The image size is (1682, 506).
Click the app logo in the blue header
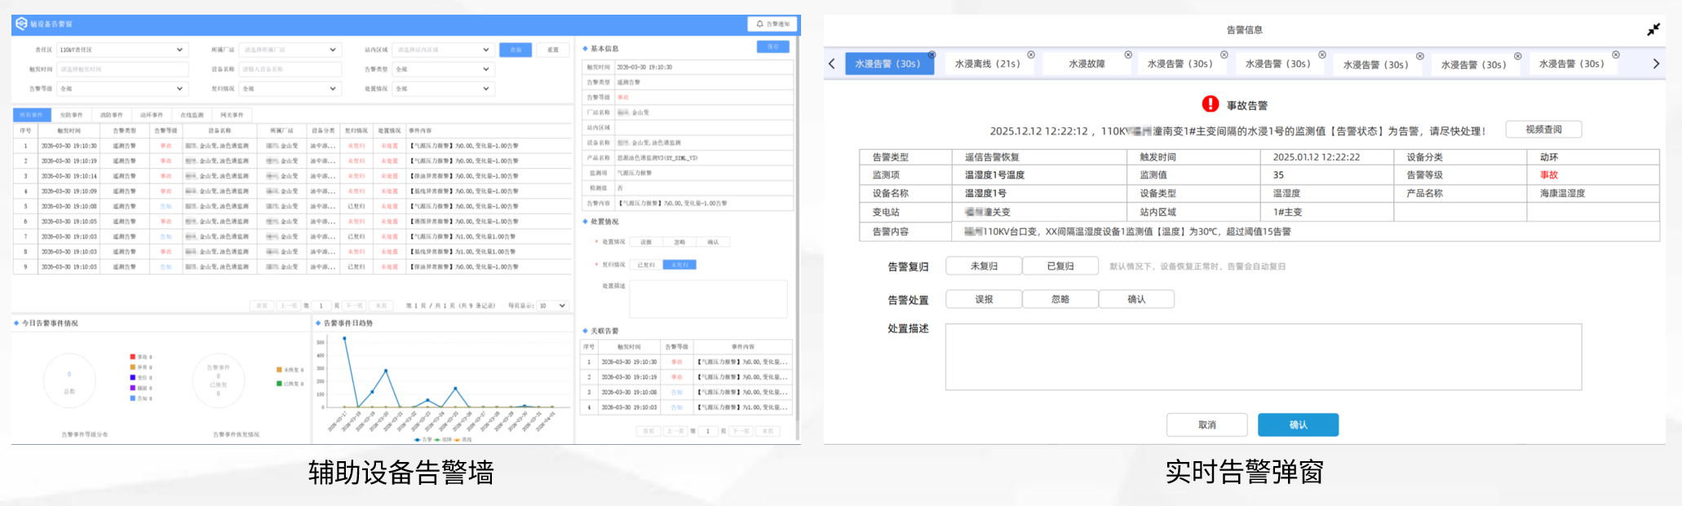21,24
